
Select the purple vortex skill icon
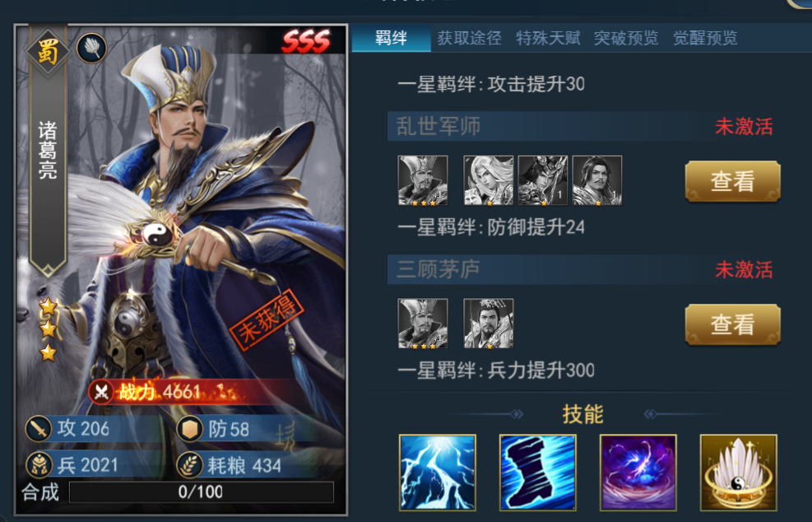pos(638,473)
